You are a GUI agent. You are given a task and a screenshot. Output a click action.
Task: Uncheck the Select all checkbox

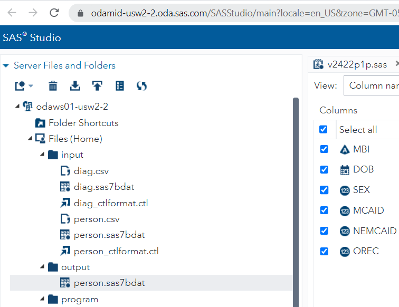pos(324,129)
